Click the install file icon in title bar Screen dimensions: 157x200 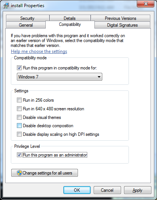(6, 6)
